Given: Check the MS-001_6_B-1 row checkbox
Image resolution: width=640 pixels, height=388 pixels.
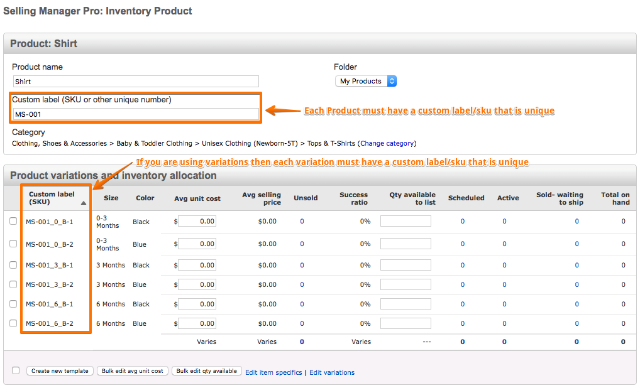Looking at the screenshot, I should pyautogui.click(x=13, y=304).
